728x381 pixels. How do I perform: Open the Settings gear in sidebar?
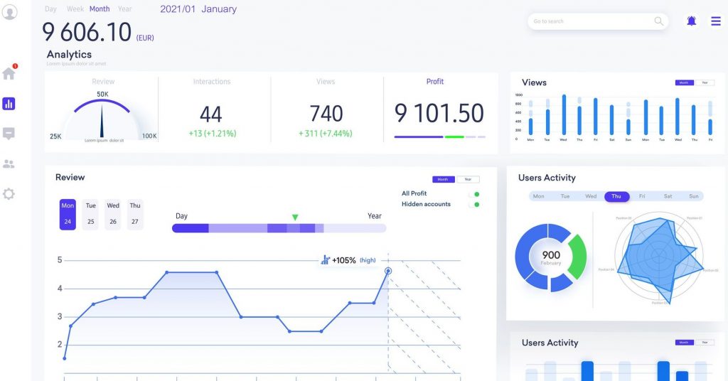point(9,193)
